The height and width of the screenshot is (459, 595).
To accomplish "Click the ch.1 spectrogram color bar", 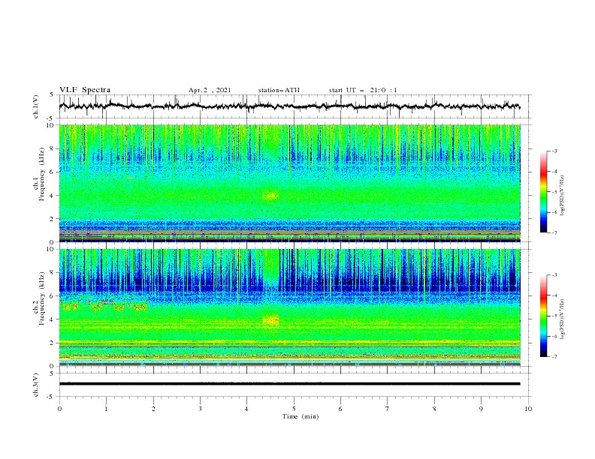I will [x=543, y=192].
